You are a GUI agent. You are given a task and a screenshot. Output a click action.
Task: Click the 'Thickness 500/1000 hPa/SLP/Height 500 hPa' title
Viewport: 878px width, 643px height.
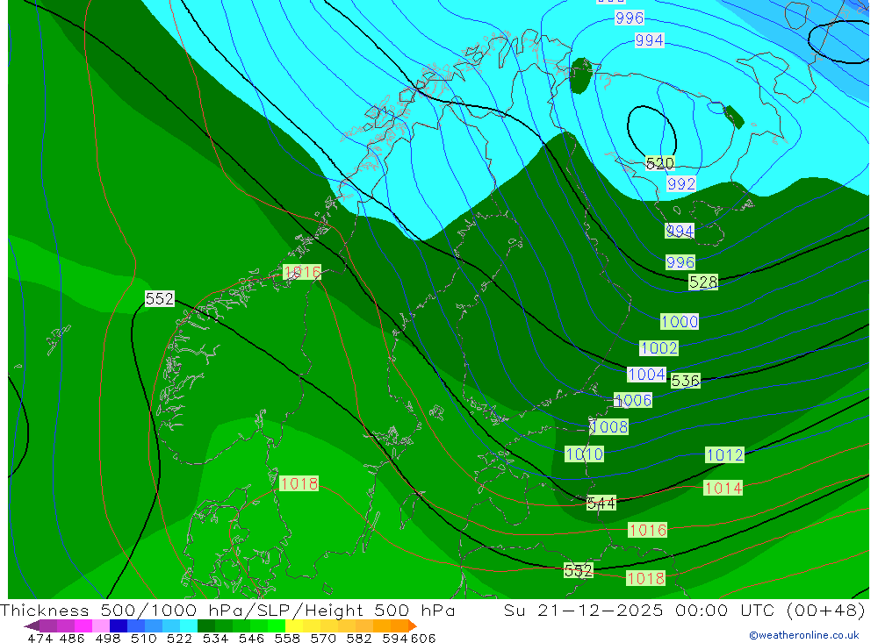[x=227, y=610]
